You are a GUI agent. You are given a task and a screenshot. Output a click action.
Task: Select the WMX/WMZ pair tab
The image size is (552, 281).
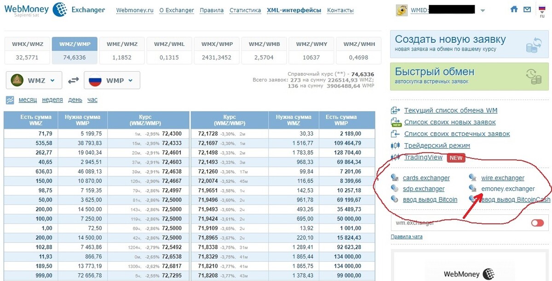tap(28, 51)
